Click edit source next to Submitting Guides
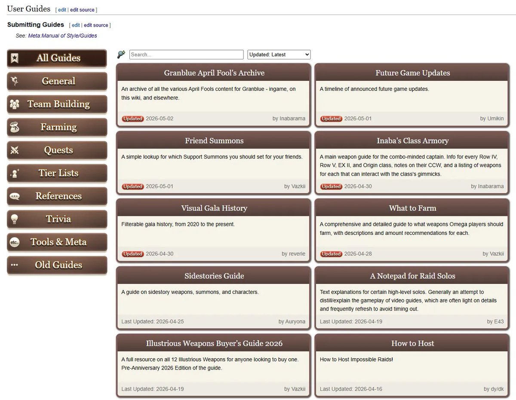Image resolution: width=516 pixels, height=400 pixels. (96, 25)
